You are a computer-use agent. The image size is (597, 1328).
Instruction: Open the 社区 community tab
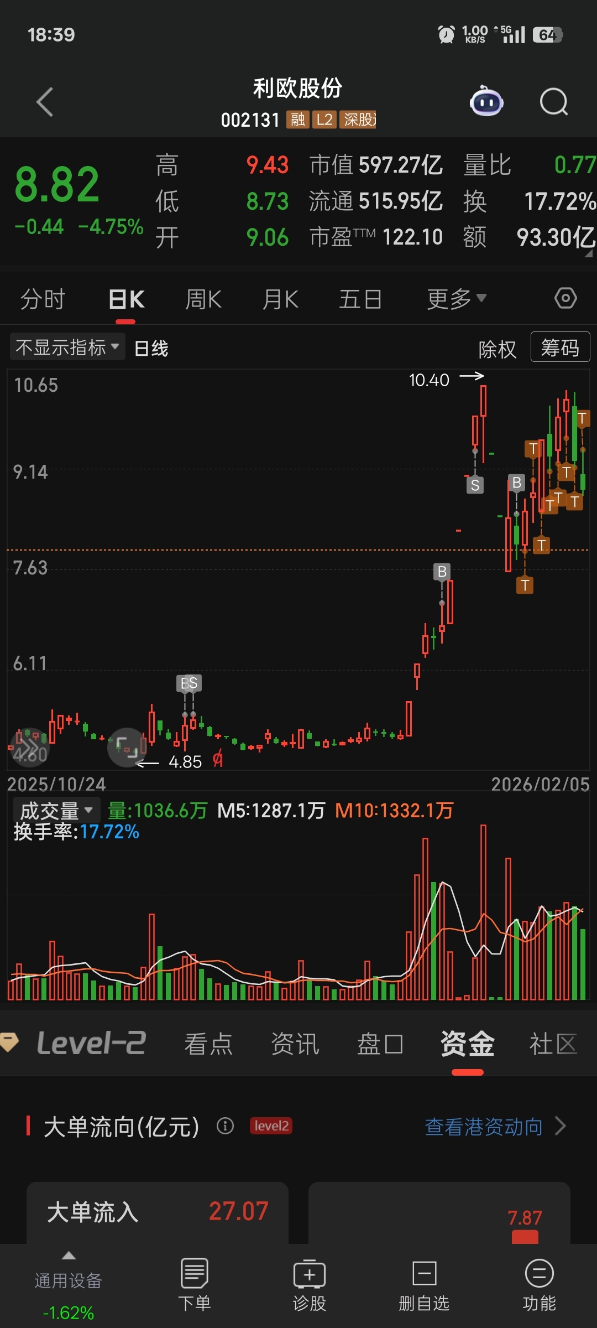[553, 1044]
